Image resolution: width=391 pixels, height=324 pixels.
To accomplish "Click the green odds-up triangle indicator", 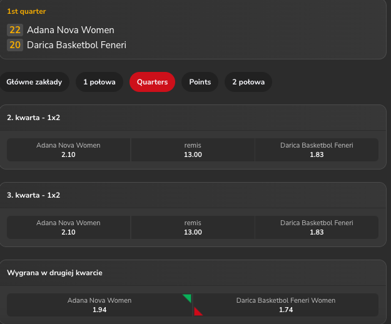I will click(x=188, y=298).
